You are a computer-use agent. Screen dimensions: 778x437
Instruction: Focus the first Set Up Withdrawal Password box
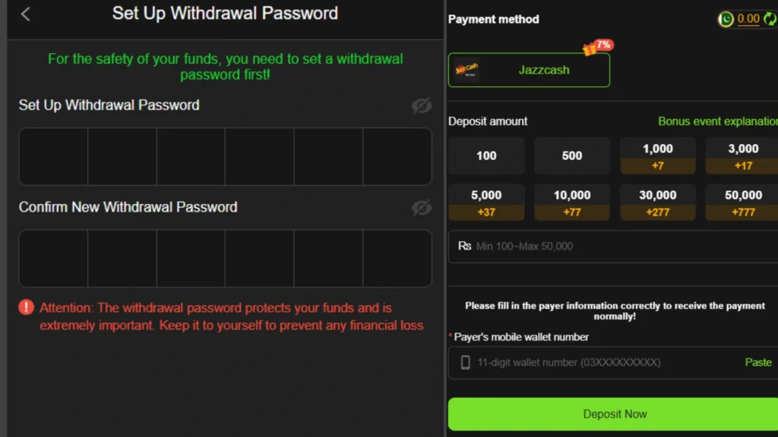click(53, 156)
